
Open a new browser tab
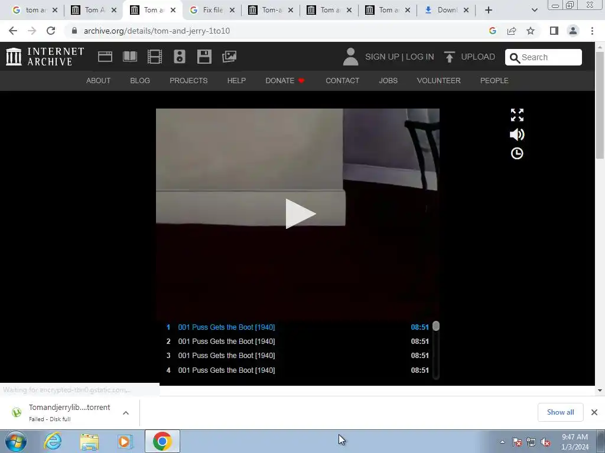[489, 10]
